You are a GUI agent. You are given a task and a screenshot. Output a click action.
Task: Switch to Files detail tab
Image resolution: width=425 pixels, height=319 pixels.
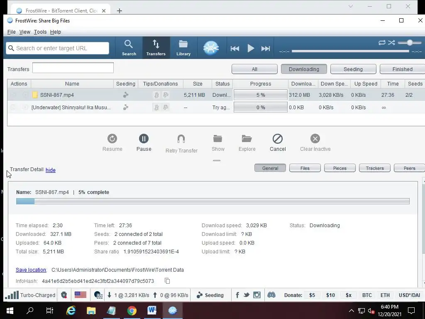[x=305, y=168]
